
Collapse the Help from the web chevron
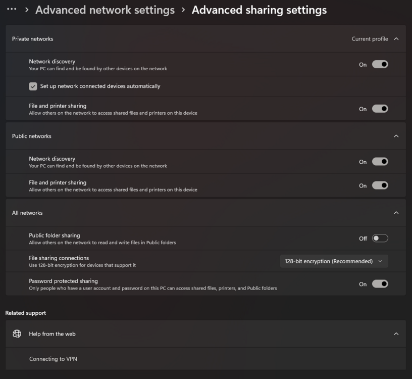(x=396, y=334)
